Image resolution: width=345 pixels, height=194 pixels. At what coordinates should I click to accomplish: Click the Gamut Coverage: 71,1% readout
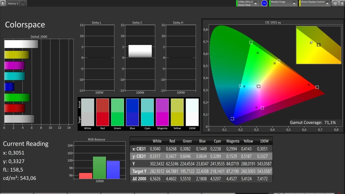[313, 123]
